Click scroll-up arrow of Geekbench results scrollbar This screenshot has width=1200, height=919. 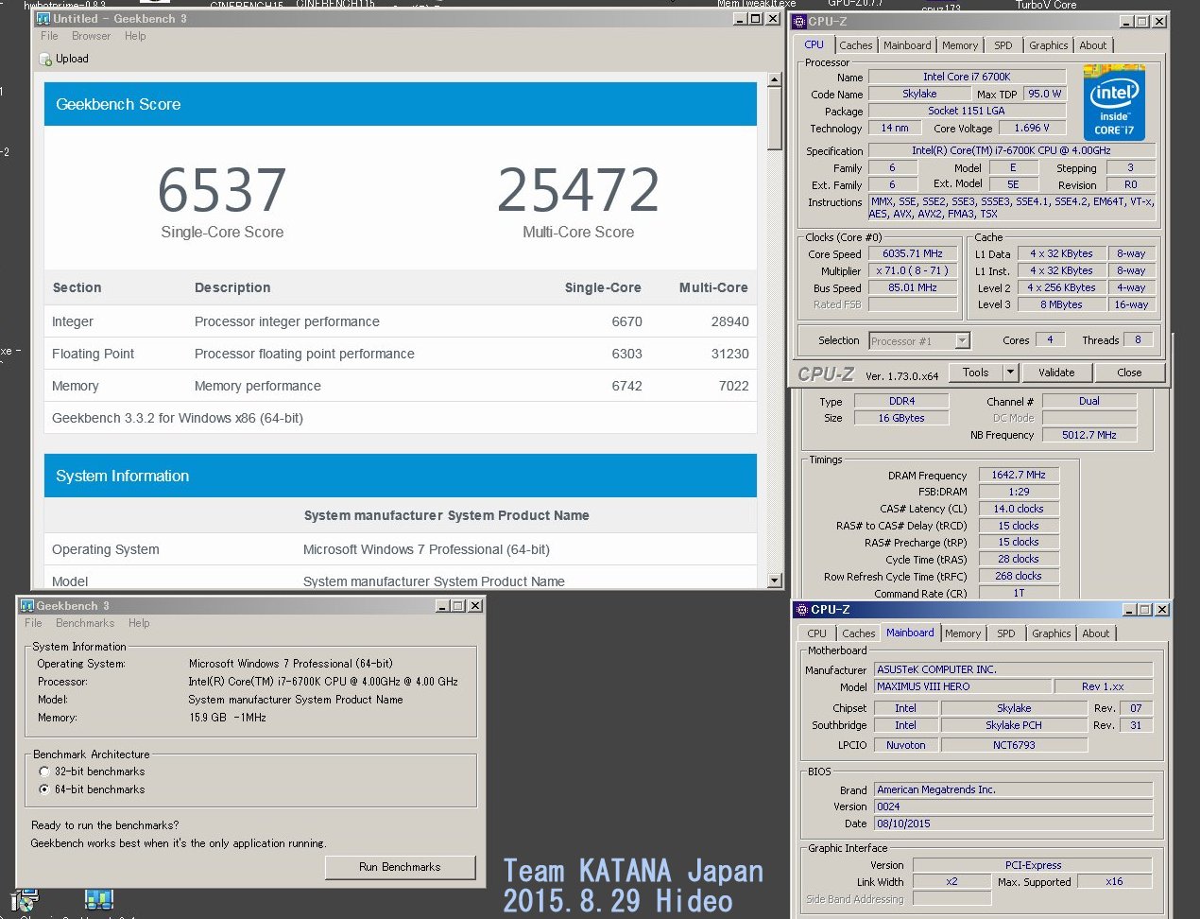click(x=774, y=80)
